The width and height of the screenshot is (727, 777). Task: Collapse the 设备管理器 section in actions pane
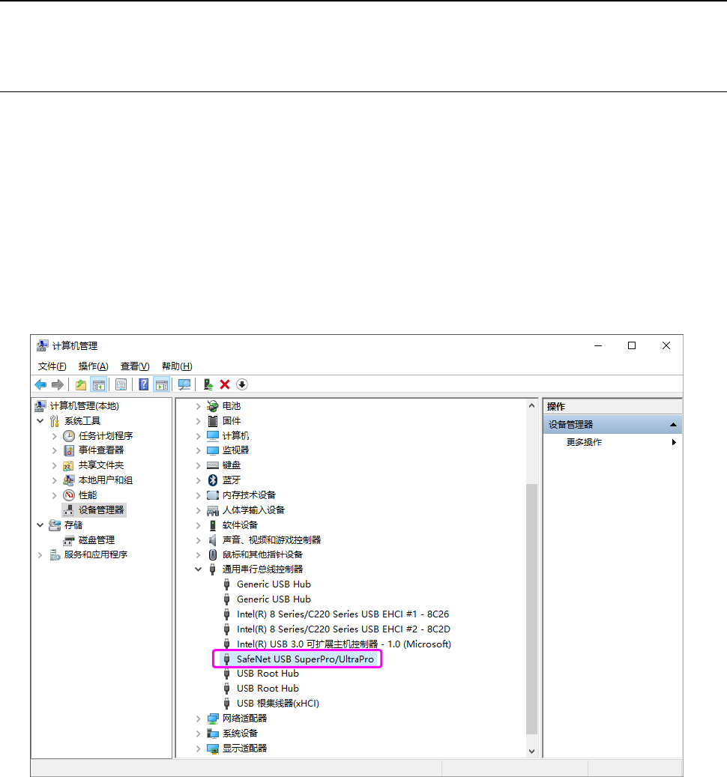coord(673,425)
